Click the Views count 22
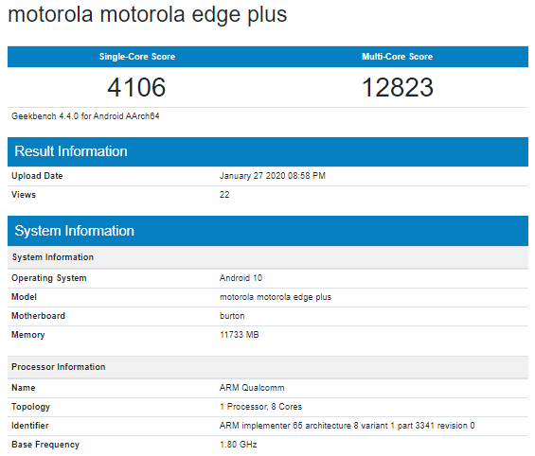The width and height of the screenshot is (535, 456). (224, 195)
